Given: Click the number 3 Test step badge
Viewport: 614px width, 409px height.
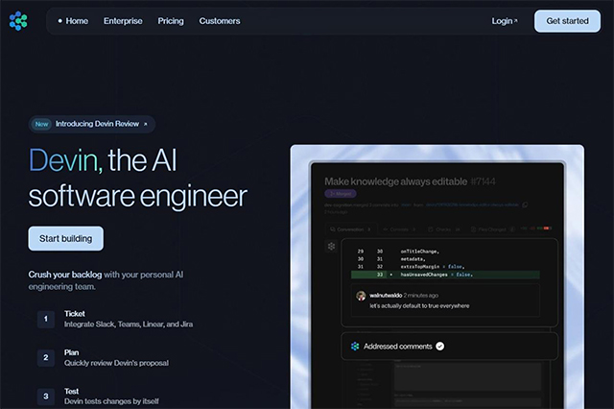Looking at the screenshot, I should coord(45,396).
